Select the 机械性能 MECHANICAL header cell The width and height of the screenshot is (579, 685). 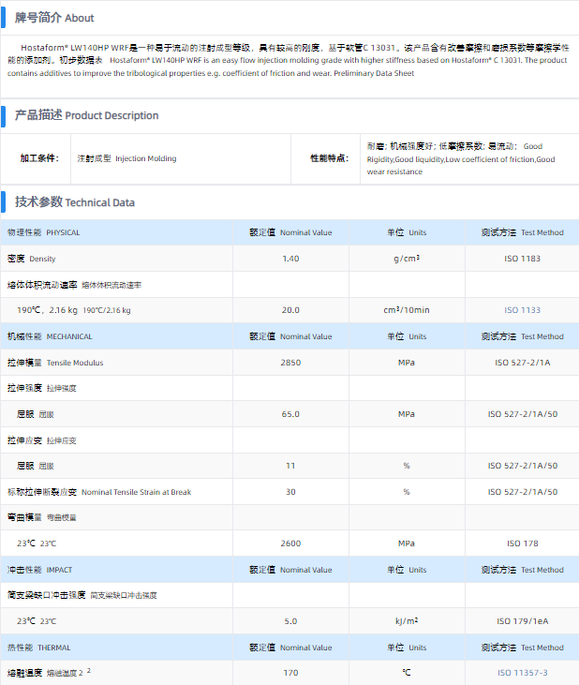(50, 336)
